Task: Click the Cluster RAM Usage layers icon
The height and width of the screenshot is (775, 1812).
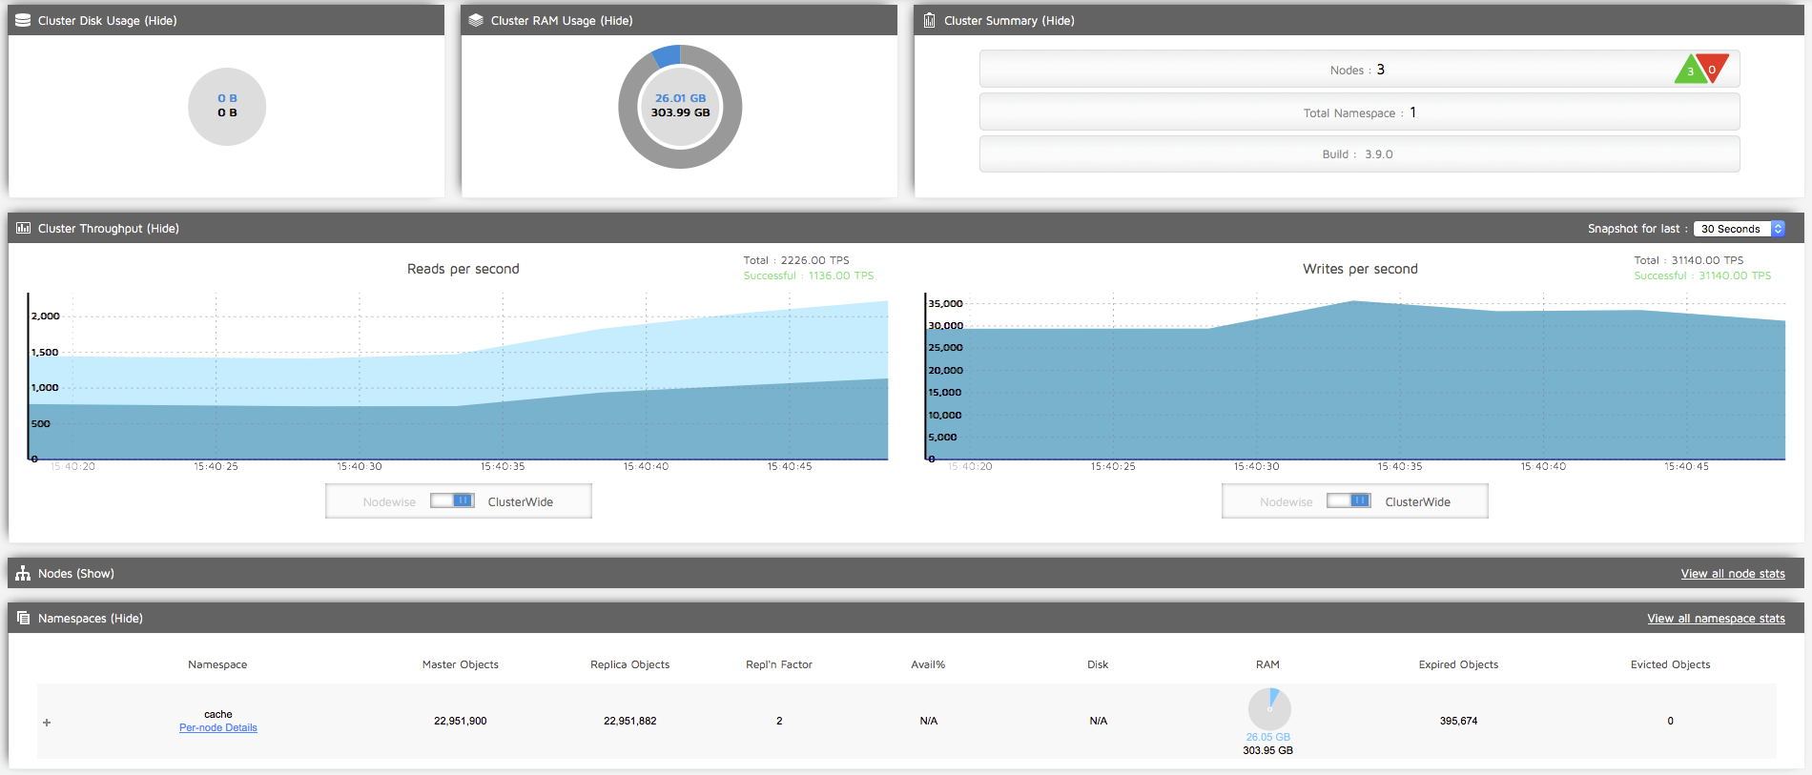Action: (476, 20)
